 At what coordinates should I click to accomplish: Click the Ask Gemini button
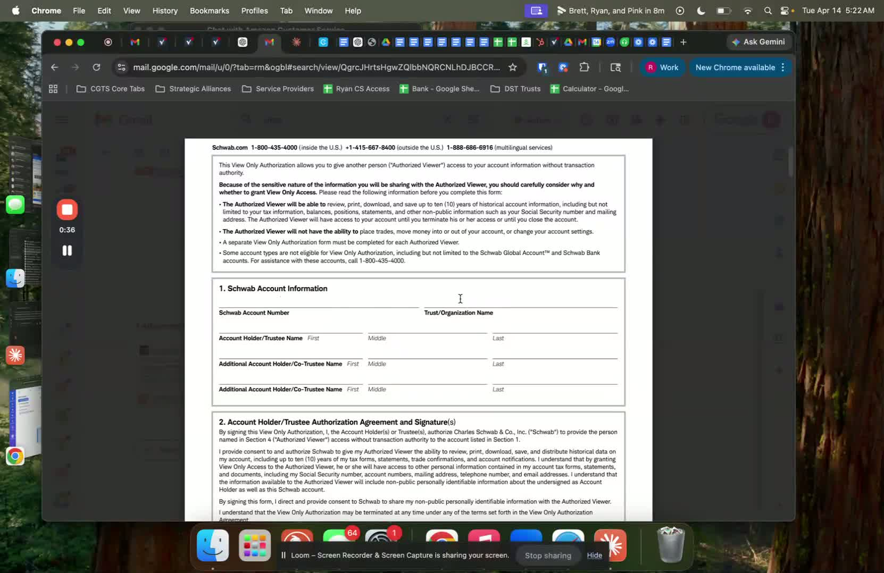coord(759,42)
